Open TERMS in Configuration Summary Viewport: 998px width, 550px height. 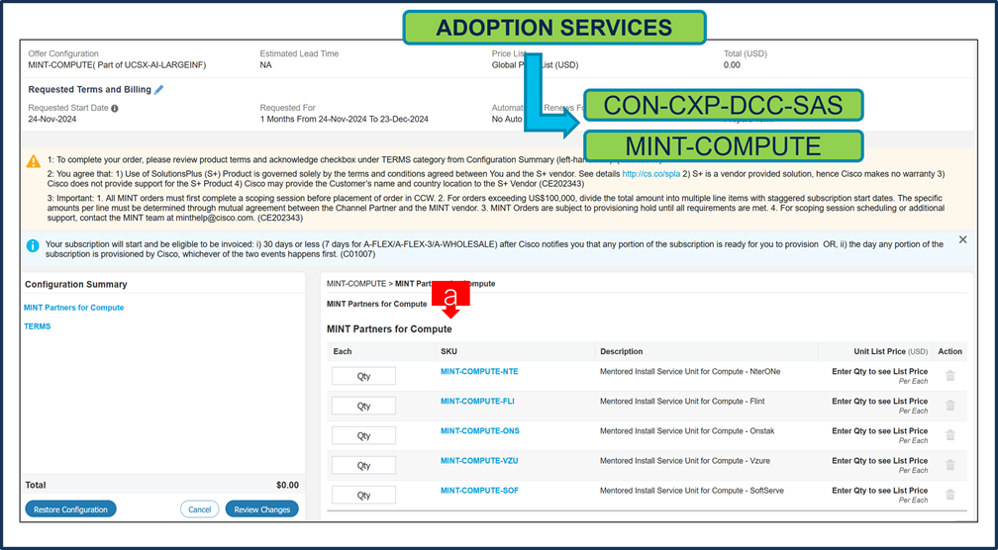click(x=37, y=326)
